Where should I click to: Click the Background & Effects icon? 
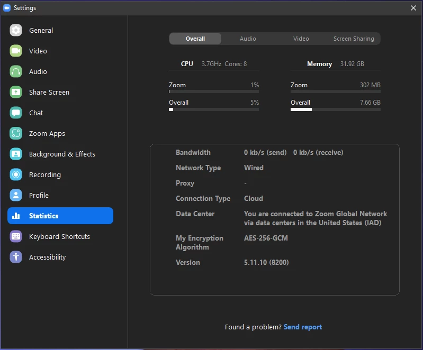[x=16, y=154]
